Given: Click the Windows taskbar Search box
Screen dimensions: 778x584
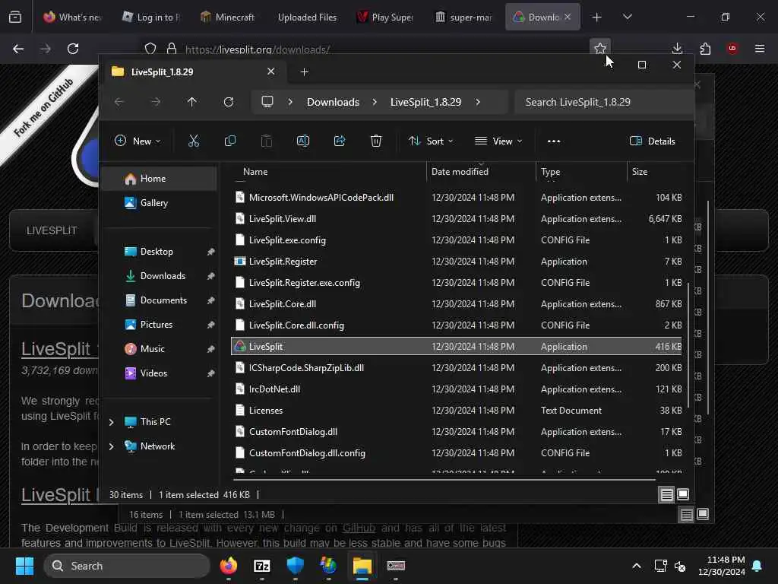Looking at the screenshot, I should 127,566.
